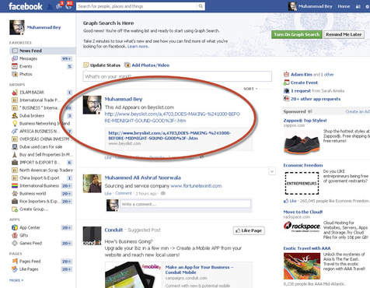This screenshot has width=370, height=288.
Task: Open Home in the top bar
Action: (344, 6)
